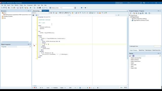Switch to the Model View tab
This screenshot has height=91, width=162.
pyautogui.click(x=141, y=50)
